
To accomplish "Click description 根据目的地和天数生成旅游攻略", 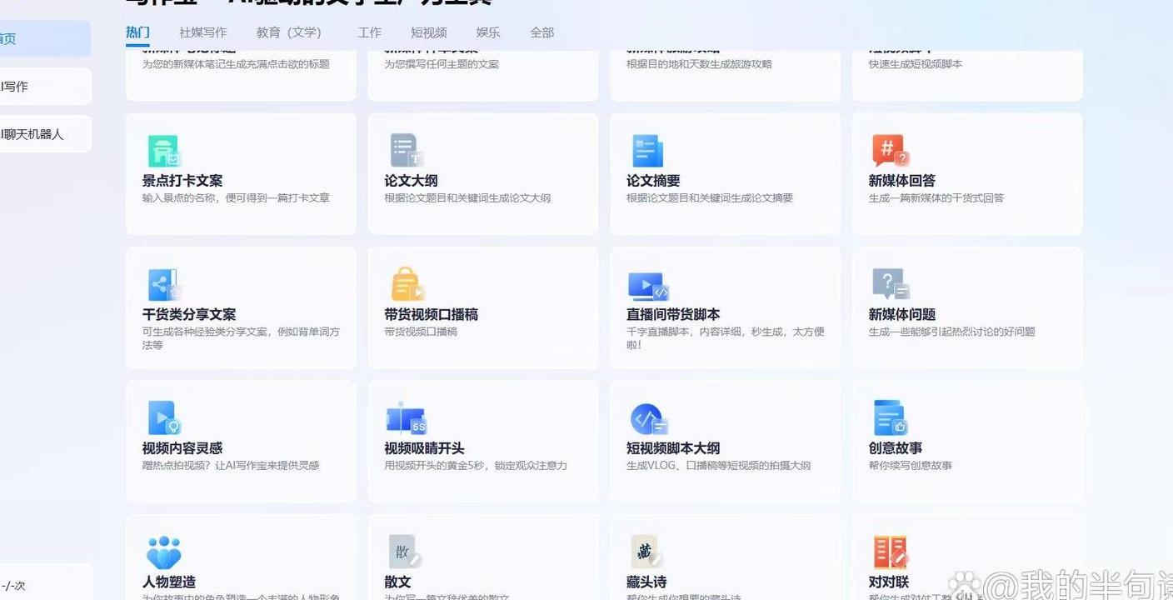I will point(699,64).
